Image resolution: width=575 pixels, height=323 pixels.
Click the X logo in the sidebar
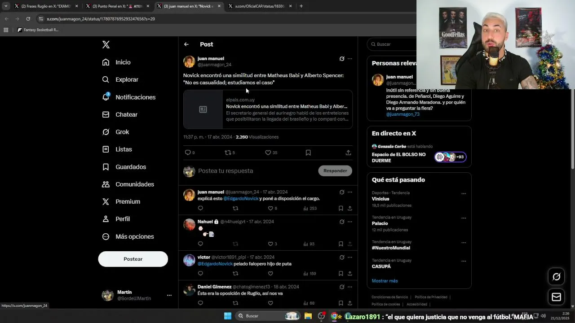pos(106,44)
